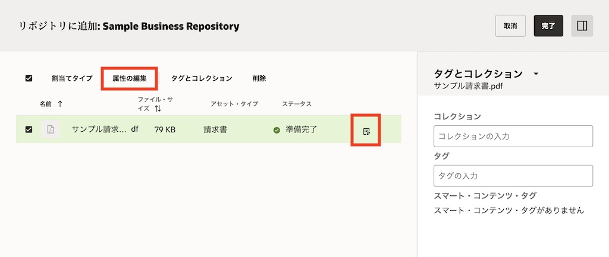Click the 名前 column header

pyautogui.click(x=45, y=104)
